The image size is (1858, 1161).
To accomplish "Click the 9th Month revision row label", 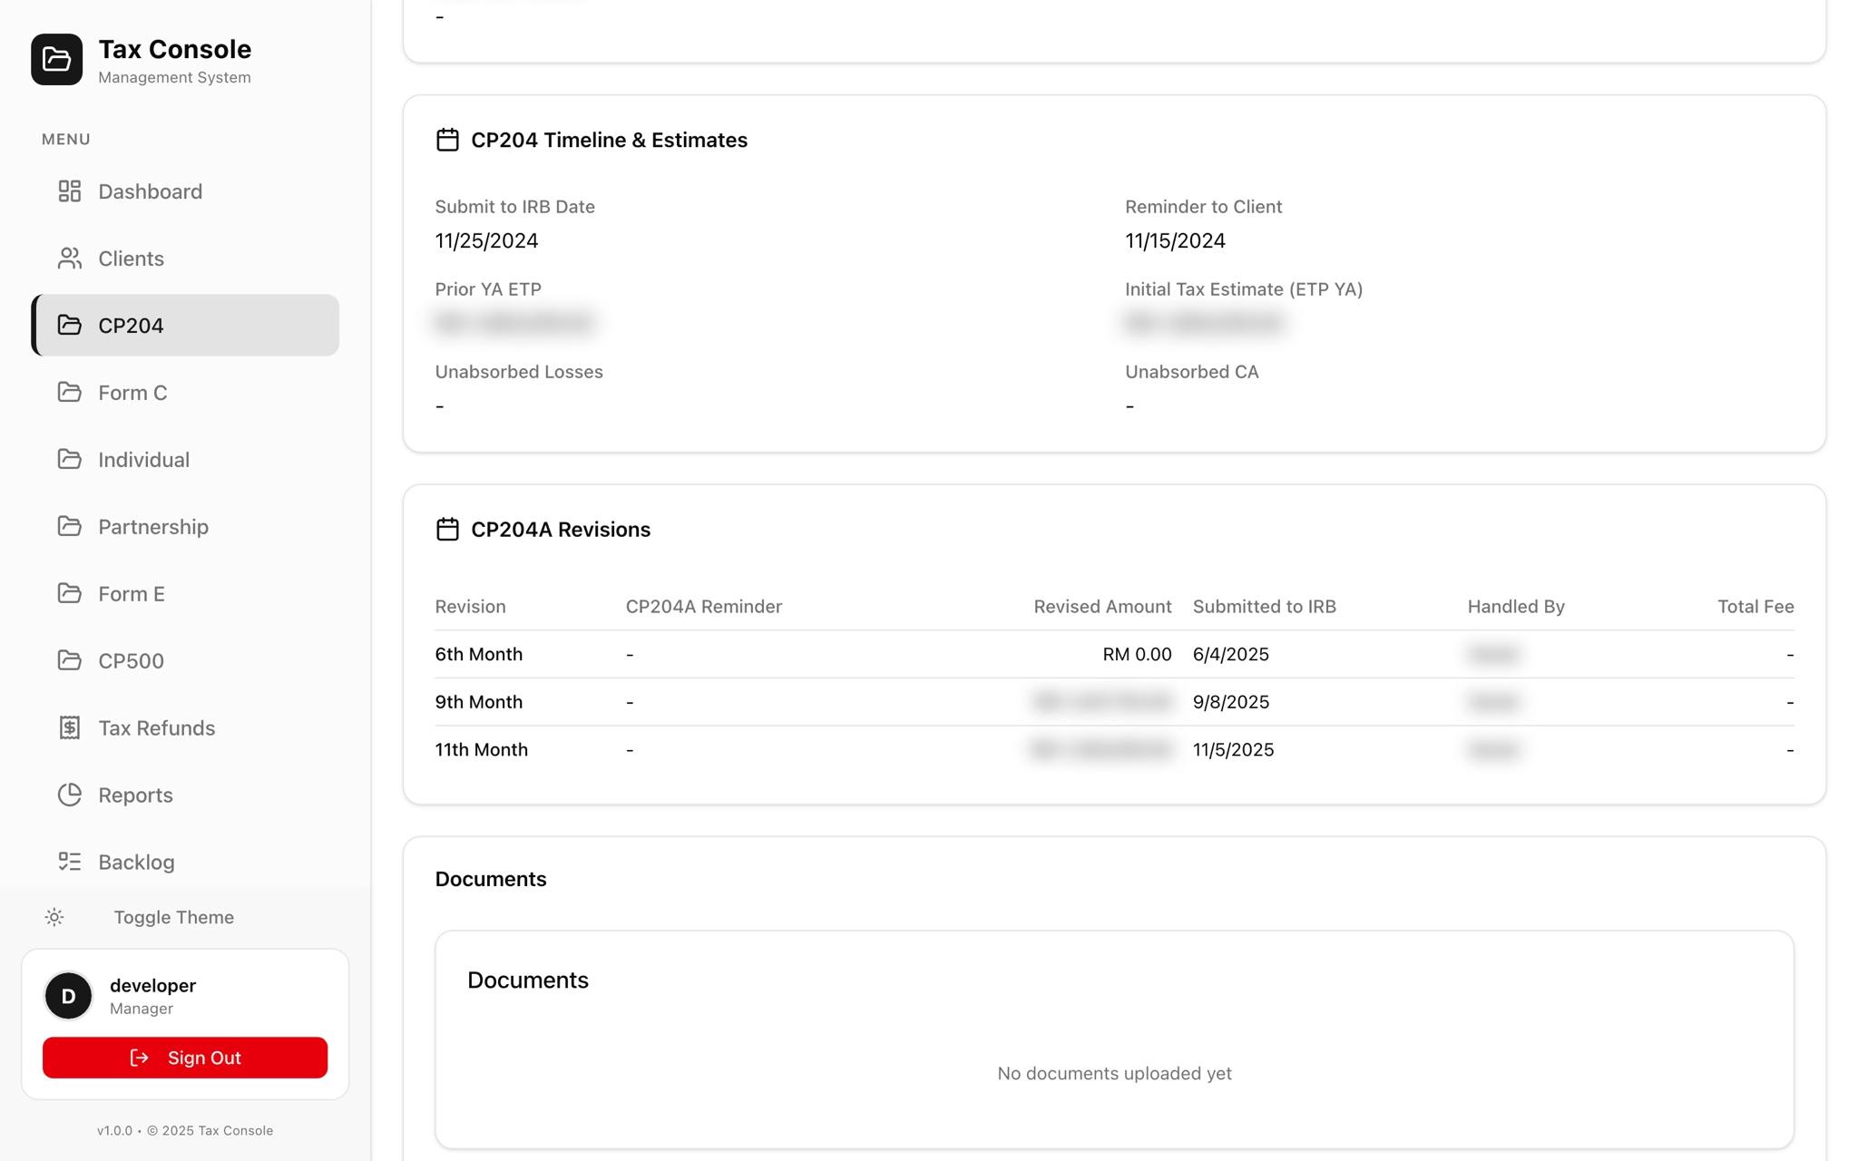I will coord(479,702).
